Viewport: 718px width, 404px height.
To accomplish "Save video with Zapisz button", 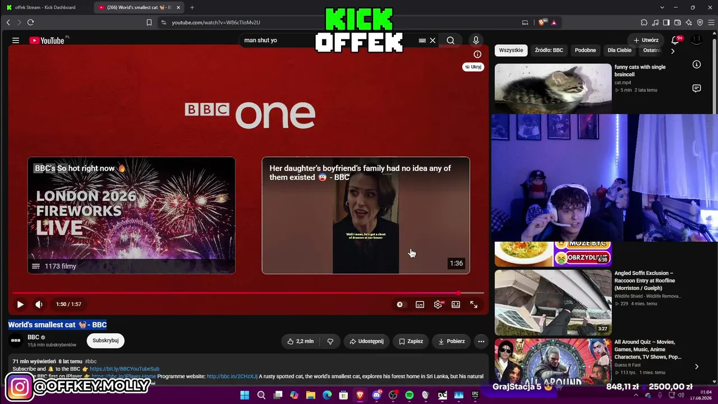I will pyautogui.click(x=411, y=341).
